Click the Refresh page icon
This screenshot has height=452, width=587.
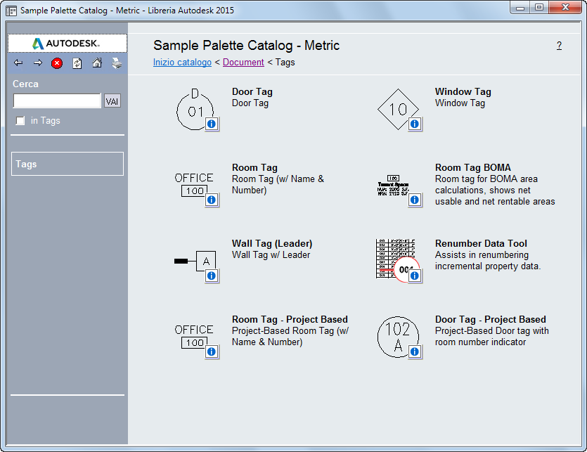tap(77, 63)
